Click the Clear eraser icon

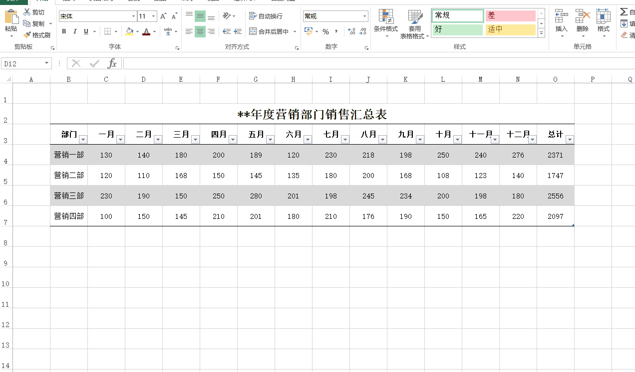click(x=624, y=35)
